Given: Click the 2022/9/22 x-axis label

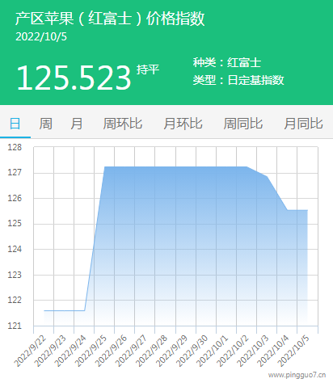Looking at the screenshot, I should [30, 351].
